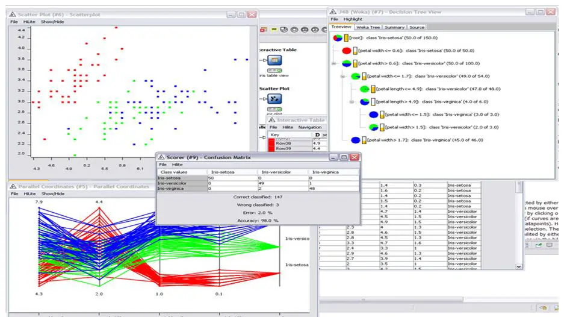Click Row39 red color cell in Interactive Table

click(271, 148)
